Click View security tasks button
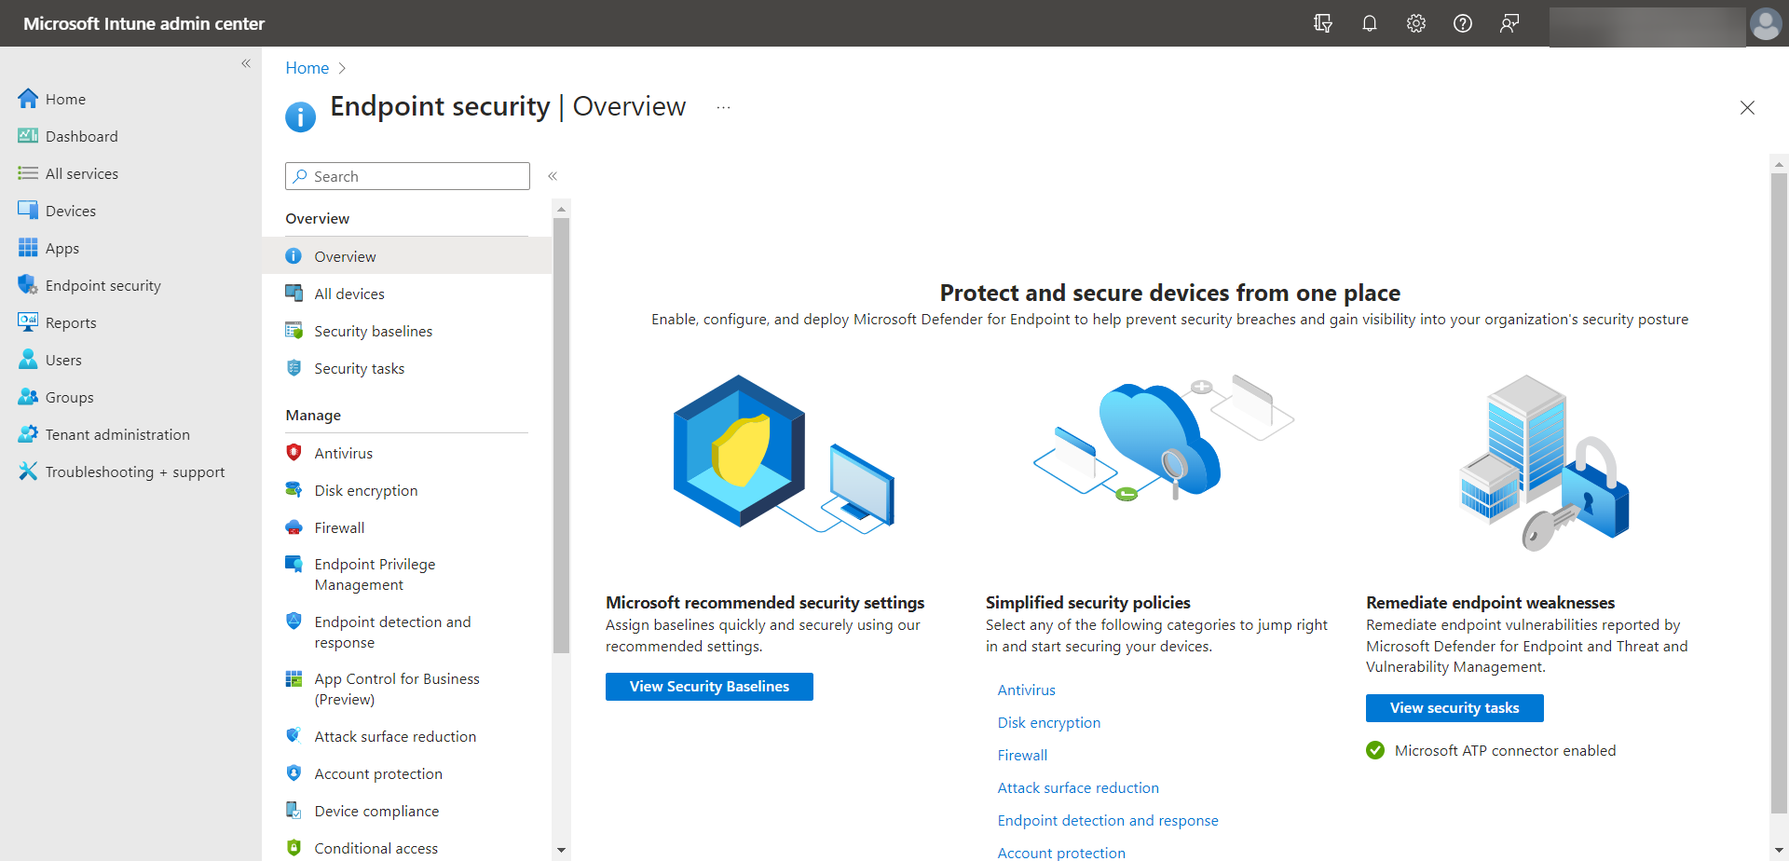The width and height of the screenshot is (1789, 861). (1454, 708)
